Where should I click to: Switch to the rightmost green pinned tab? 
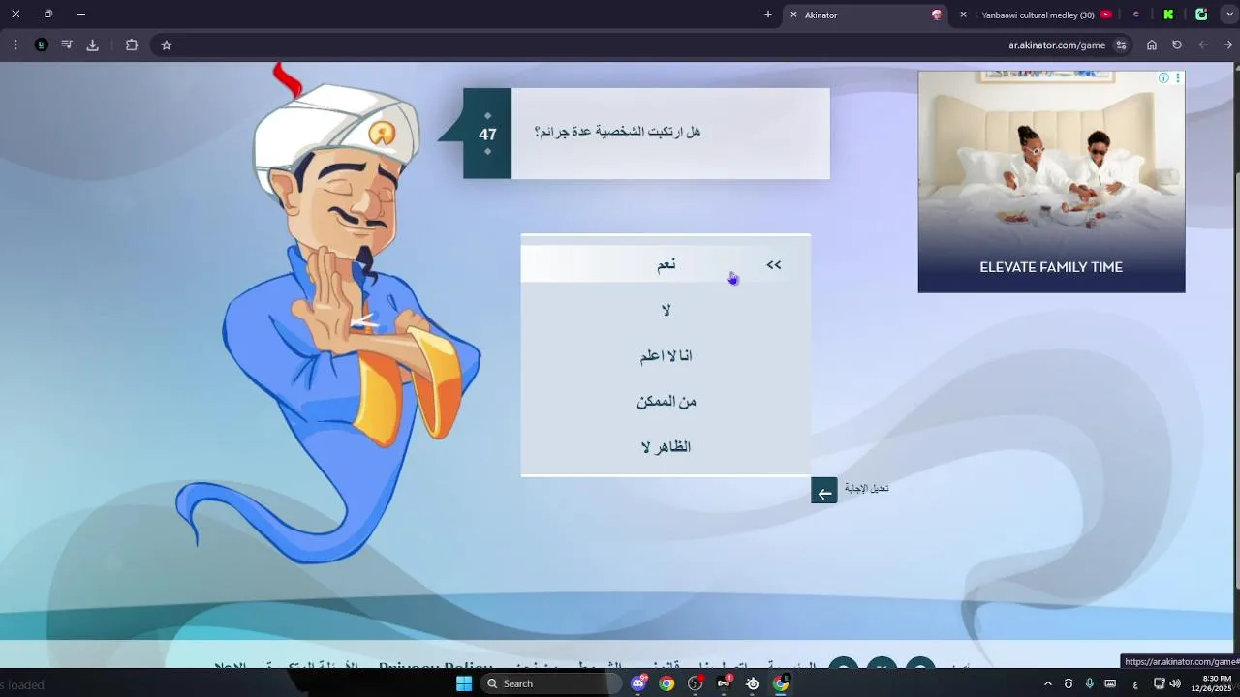(x=1201, y=15)
